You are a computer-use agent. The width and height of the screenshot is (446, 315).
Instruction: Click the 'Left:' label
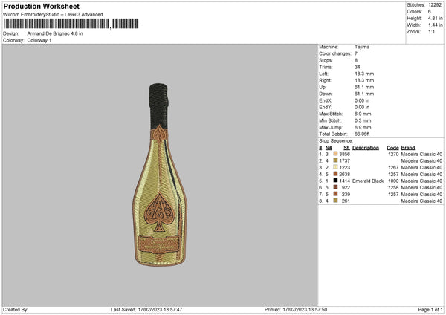point(323,74)
